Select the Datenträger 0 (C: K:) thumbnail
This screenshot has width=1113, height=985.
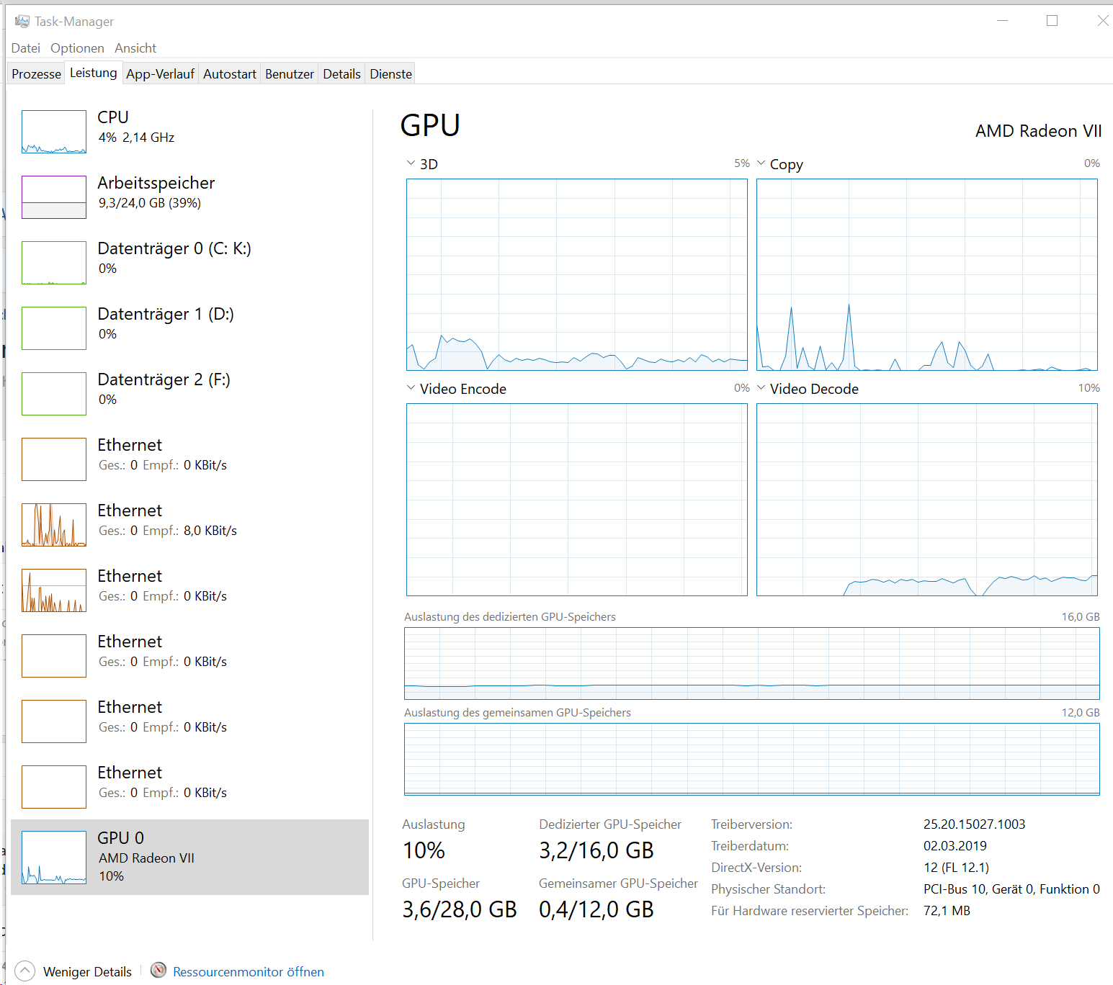coord(54,263)
